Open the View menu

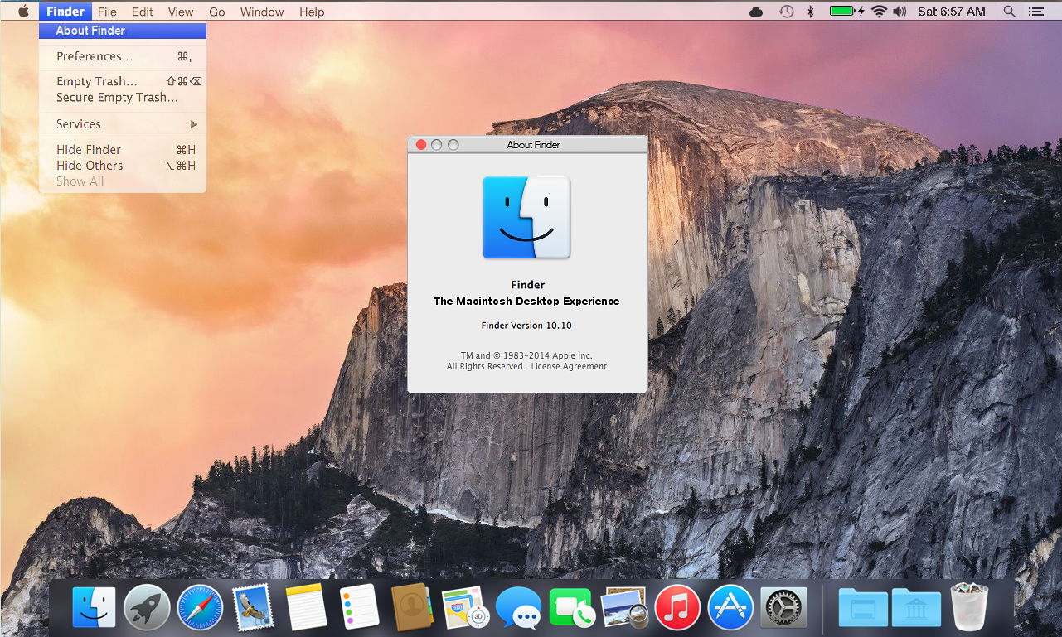tap(180, 12)
